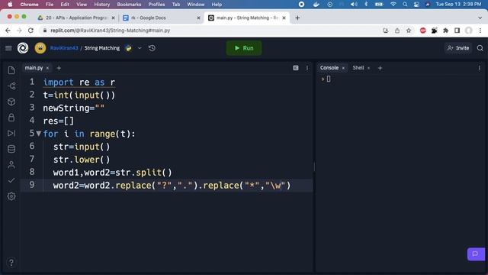Image resolution: width=488 pixels, height=275 pixels.
Task: Click 'str.lower()' on line 7
Action: tap(82, 160)
